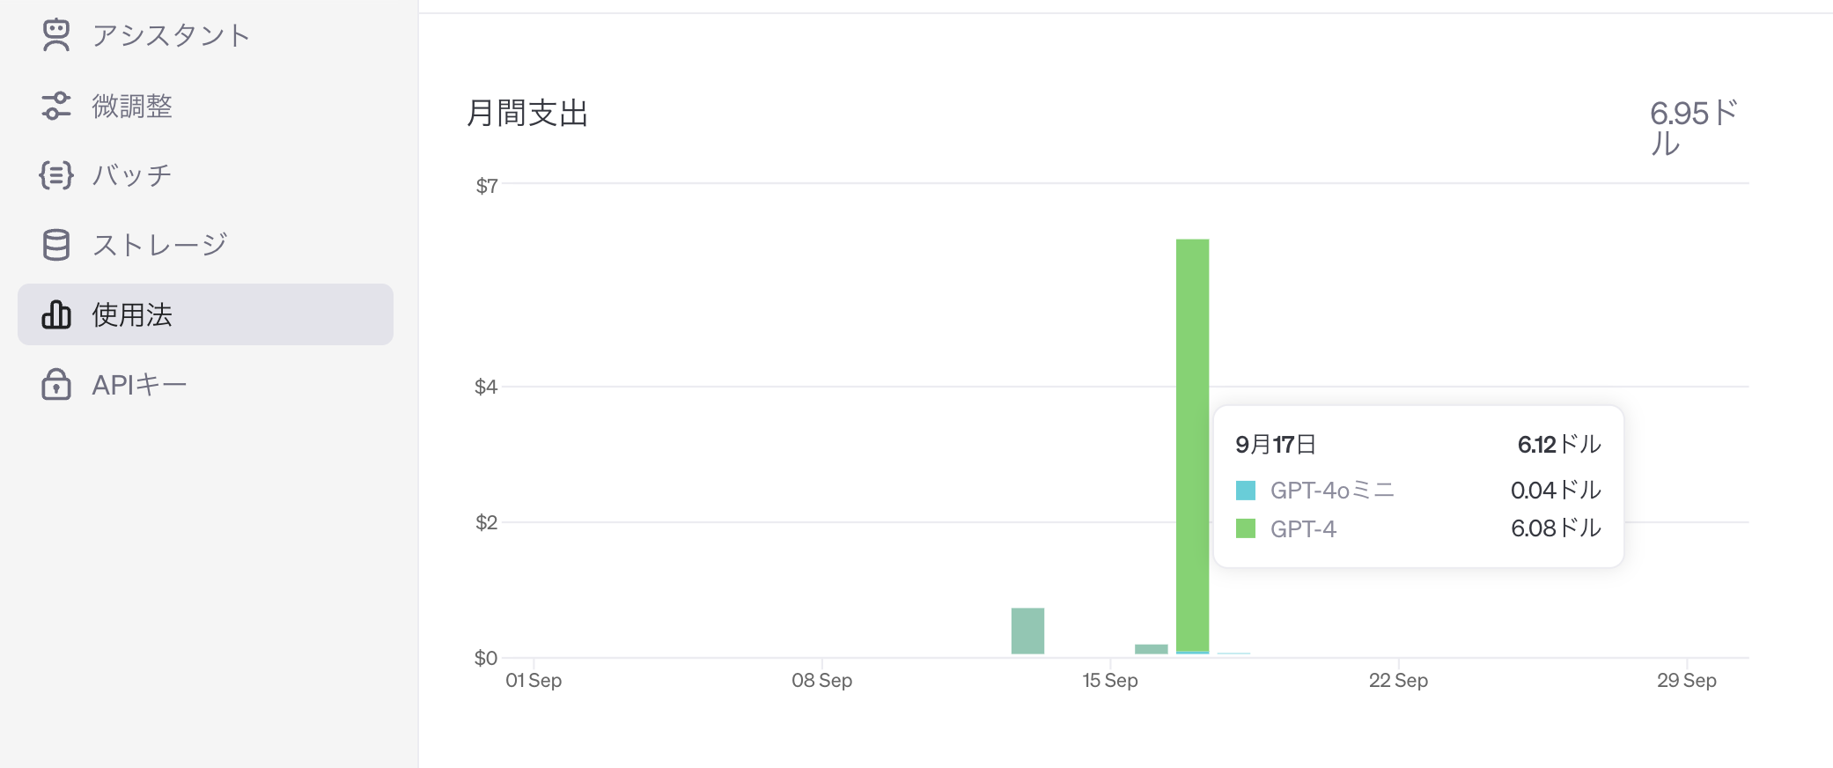Click the teal bar before 15 Sep
The height and width of the screenshot is (768, 1833).
[1027, 631]
